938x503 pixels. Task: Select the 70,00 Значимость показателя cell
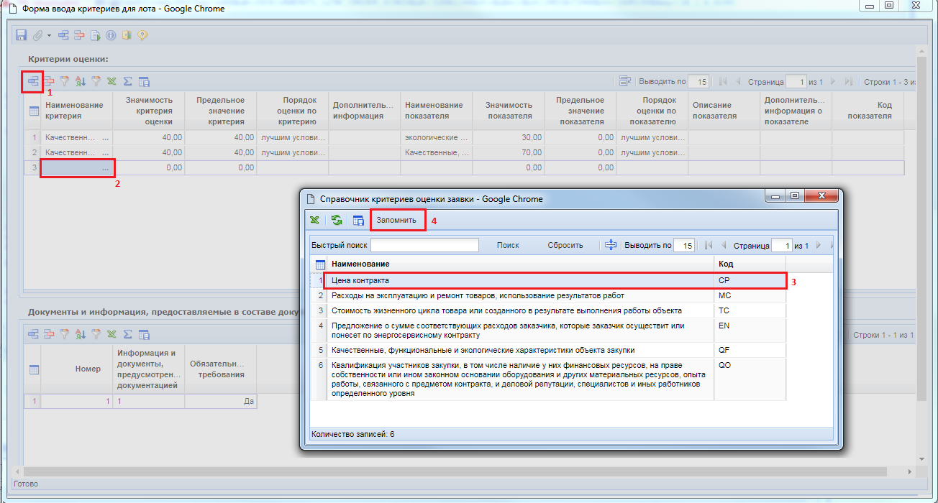(508, 152)
